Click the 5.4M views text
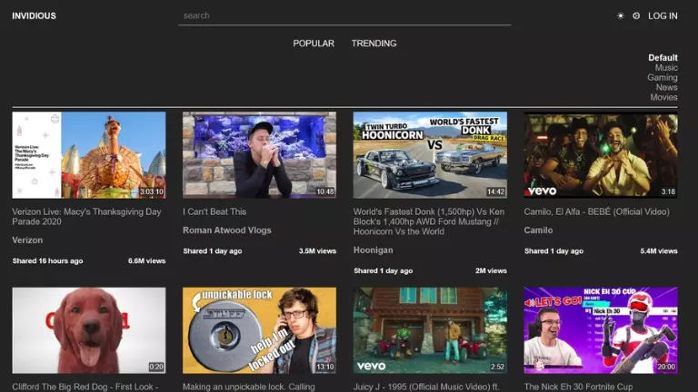Screen dimensions: 698x392 [659, 251]
